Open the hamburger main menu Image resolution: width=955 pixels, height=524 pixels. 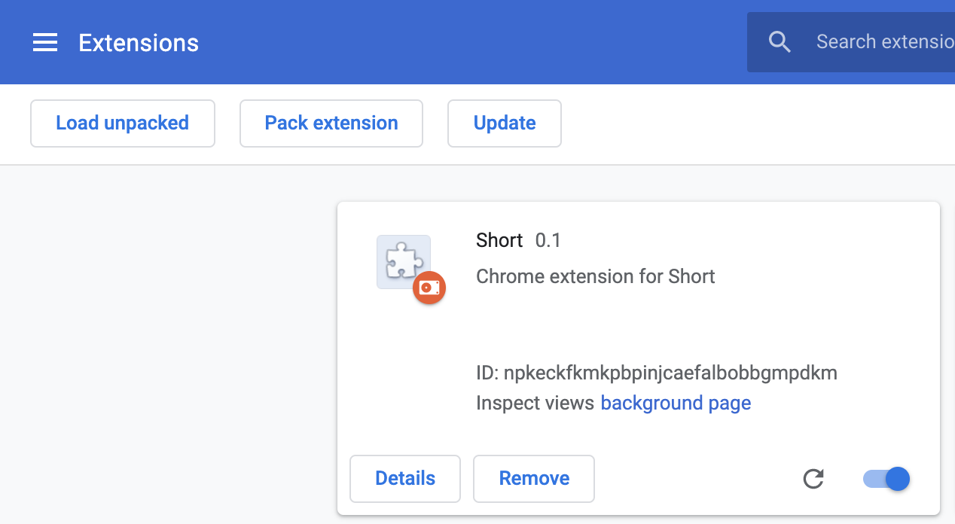(45, 43)
